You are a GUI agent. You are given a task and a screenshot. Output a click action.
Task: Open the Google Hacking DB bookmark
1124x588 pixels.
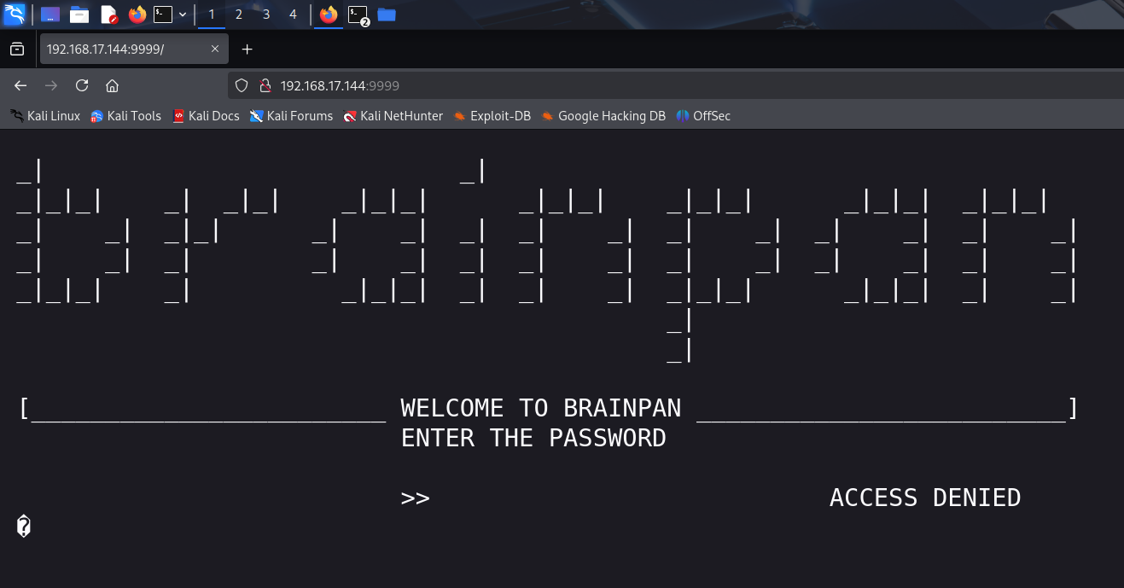pos(603,116)
